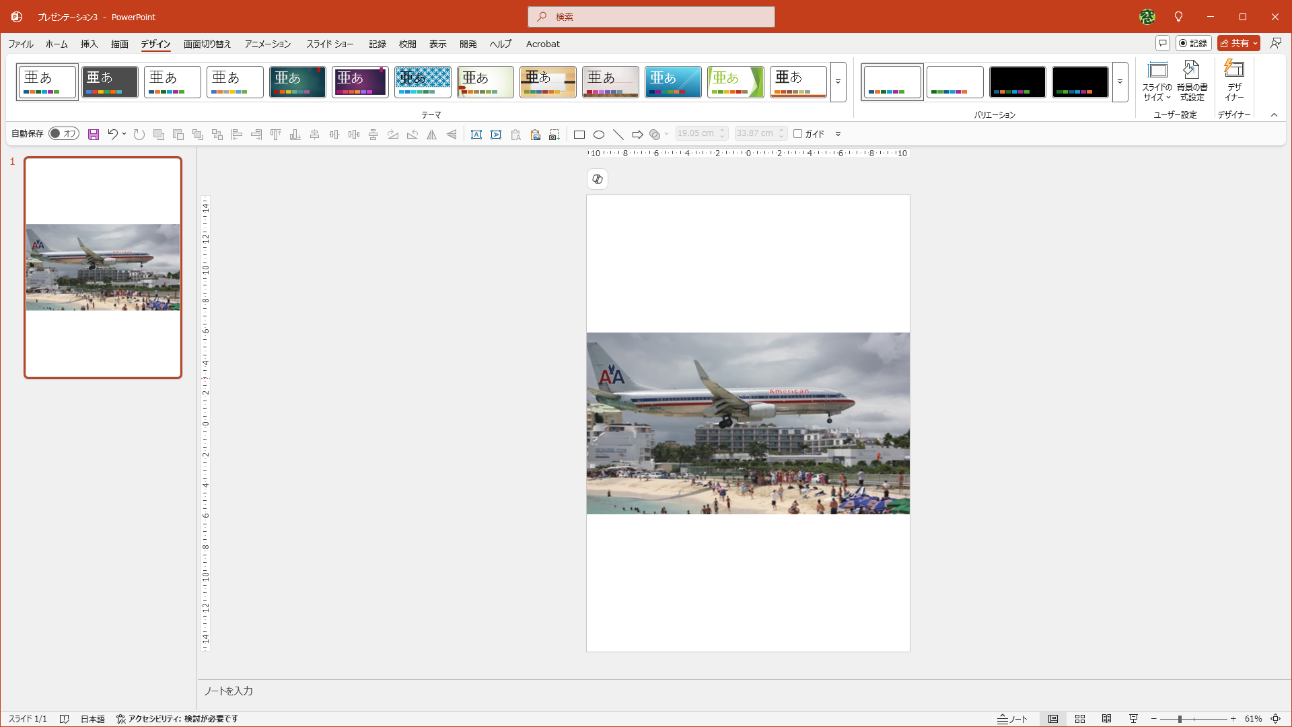The height and width of the screenshot is (727, 1292).
Task: Enable the ガイド (guides) checkbox
Action: coord(797,134)
